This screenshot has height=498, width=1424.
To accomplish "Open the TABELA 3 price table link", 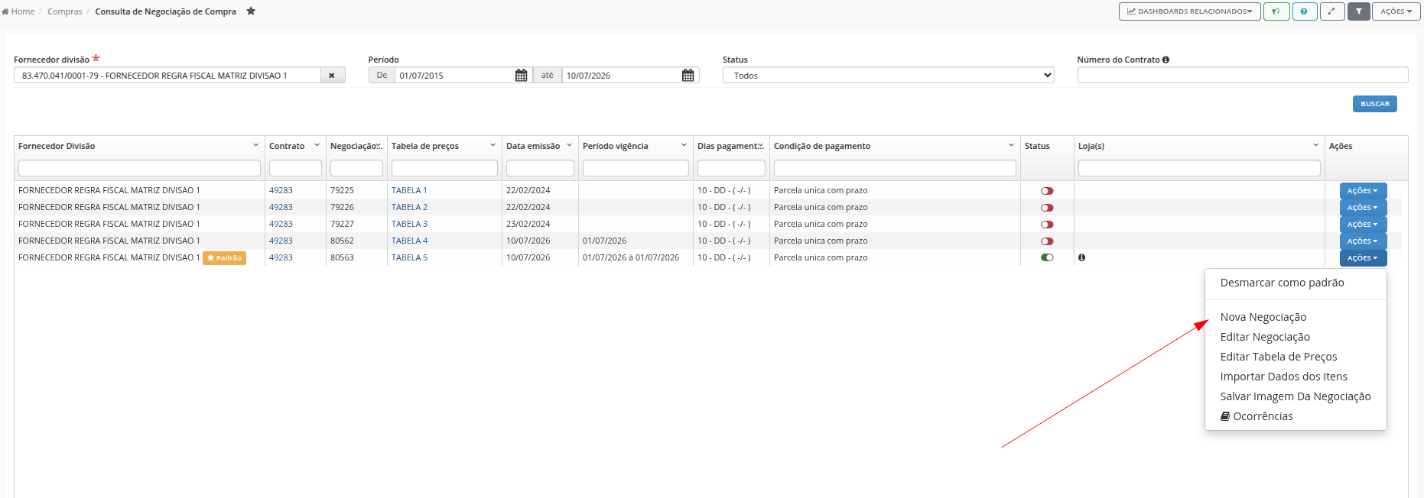I will click(x=409, y=224).
